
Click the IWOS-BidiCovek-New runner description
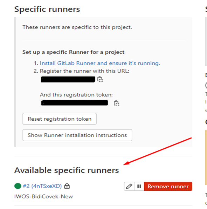(x=43, y=196)
